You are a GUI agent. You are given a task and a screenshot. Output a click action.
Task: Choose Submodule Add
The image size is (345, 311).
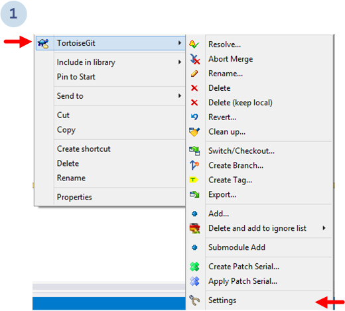click(237, 247)
